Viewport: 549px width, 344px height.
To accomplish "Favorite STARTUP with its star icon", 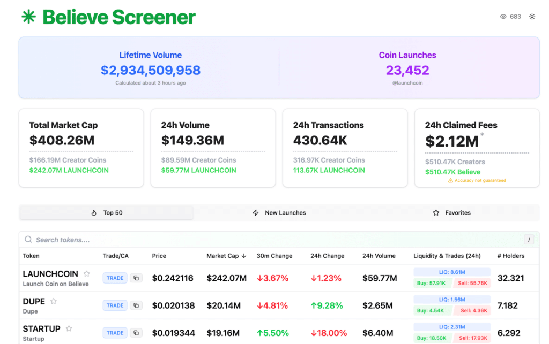I will (69, 328).
